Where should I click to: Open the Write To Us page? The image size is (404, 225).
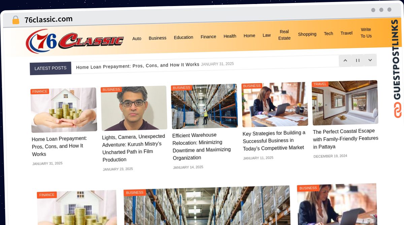pos(366,33)
